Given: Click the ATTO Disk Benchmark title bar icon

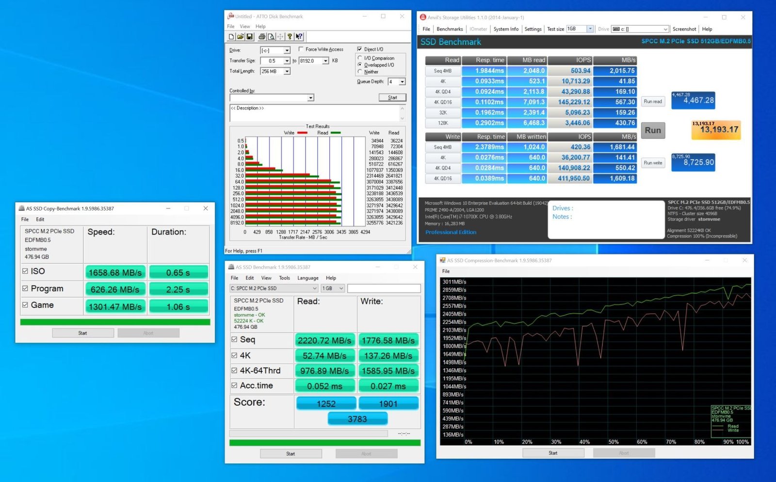Looking at the screenshot, I should [231, 16].
